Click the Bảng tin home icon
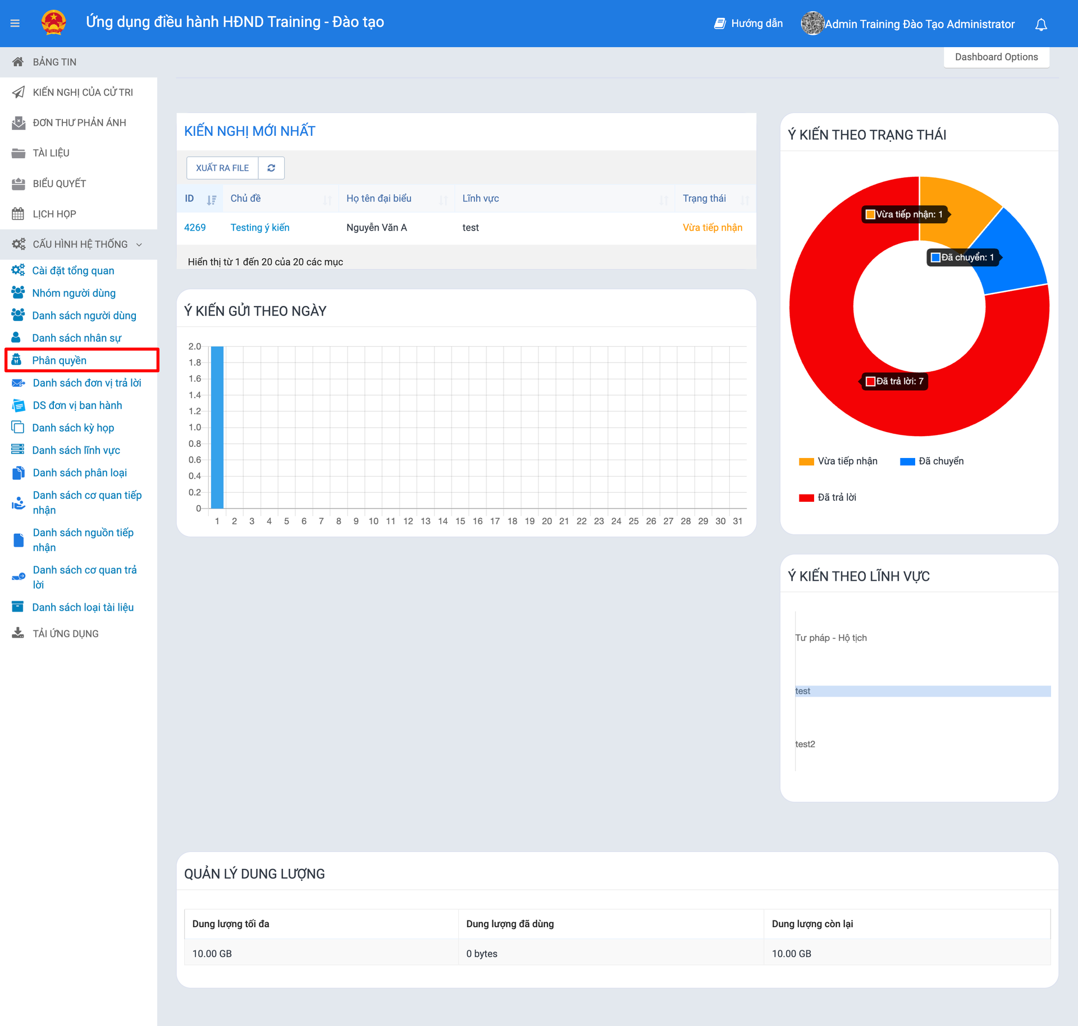 18,62
